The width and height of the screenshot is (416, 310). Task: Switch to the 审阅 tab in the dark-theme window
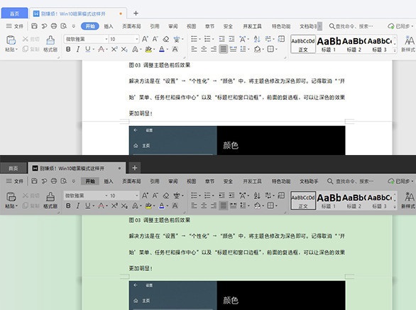point(173,181)
